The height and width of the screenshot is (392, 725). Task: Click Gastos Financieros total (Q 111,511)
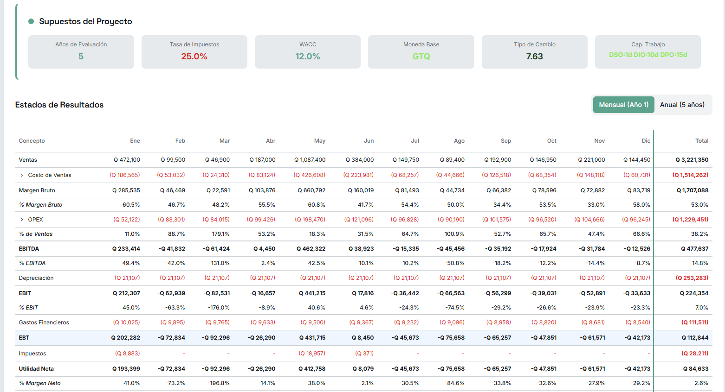695,322
